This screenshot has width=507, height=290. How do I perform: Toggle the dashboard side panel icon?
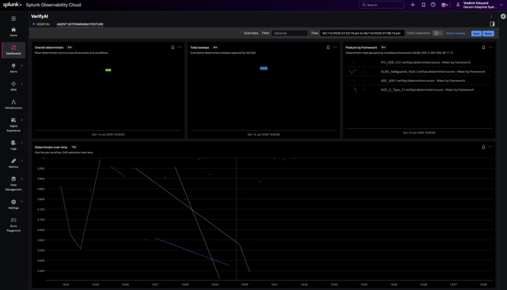(x=492, y=24)
